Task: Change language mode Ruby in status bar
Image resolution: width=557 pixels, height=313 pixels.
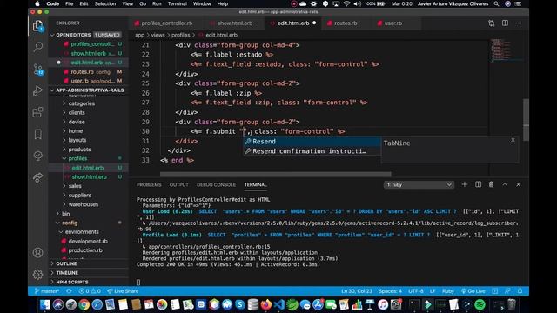Action: [448, 291]
